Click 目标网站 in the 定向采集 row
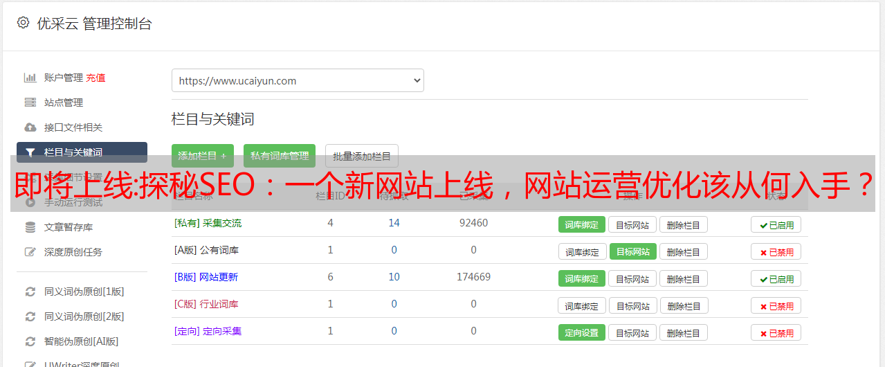 [x=632, y=332]
